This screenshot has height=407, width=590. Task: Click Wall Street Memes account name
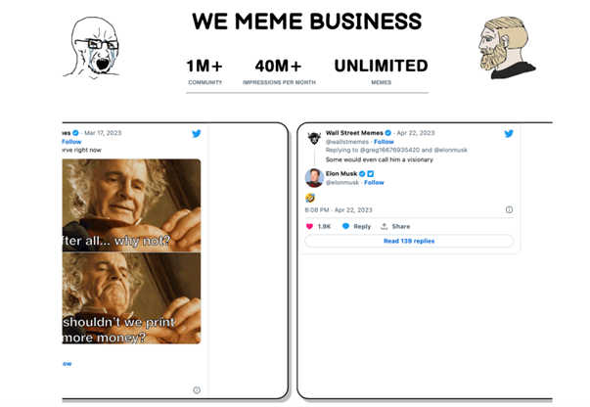[x=353, y=133]
